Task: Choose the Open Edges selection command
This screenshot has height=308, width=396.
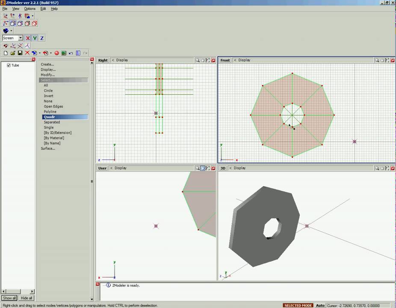Action: pos(53,107)
